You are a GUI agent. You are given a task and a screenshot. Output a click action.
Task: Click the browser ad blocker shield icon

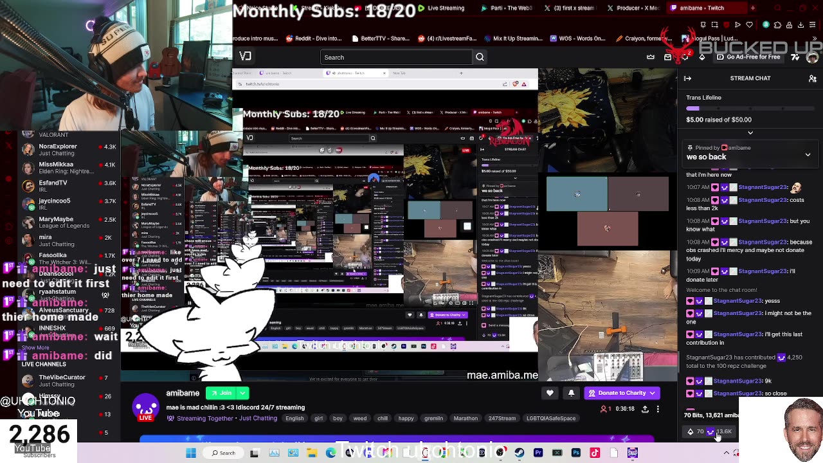click(x=727, y=25)
